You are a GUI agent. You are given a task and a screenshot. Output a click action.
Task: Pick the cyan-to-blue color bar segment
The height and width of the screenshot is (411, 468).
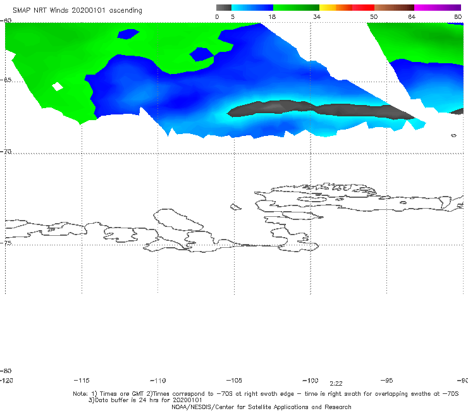[x=252, y=8]
